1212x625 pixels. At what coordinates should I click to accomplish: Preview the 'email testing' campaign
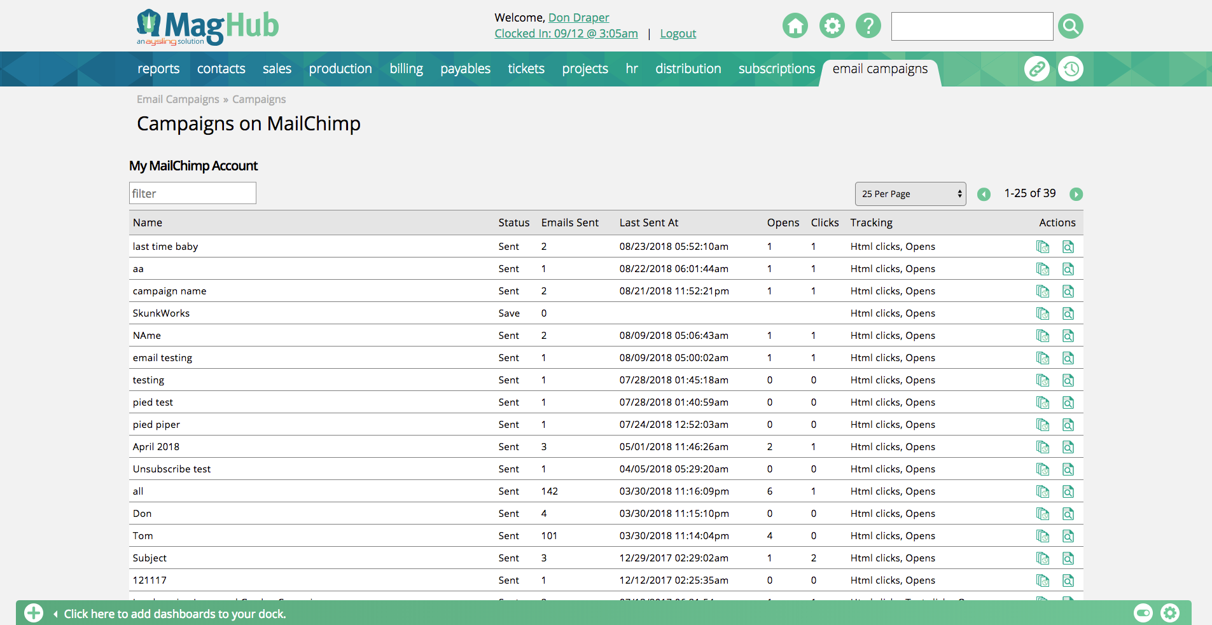(x=1068, y=358)
